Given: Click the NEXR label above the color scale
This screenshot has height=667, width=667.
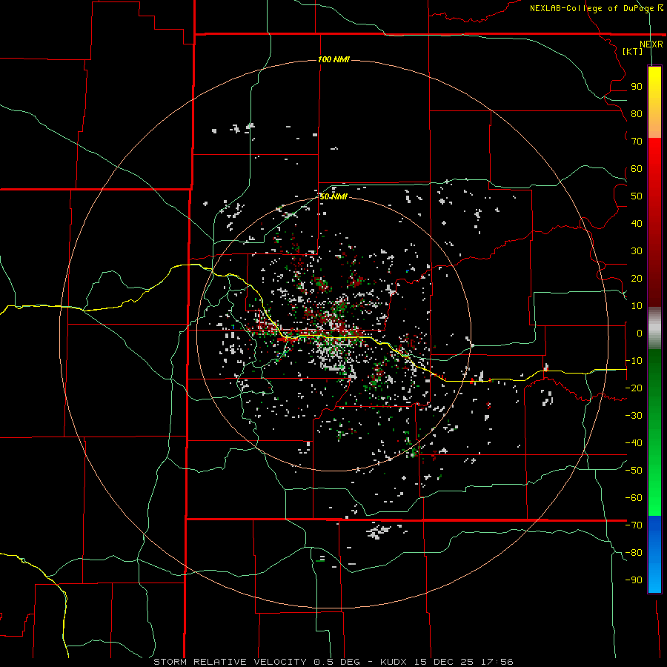Looking at the screenshot, I should click(x=651, y=44).
